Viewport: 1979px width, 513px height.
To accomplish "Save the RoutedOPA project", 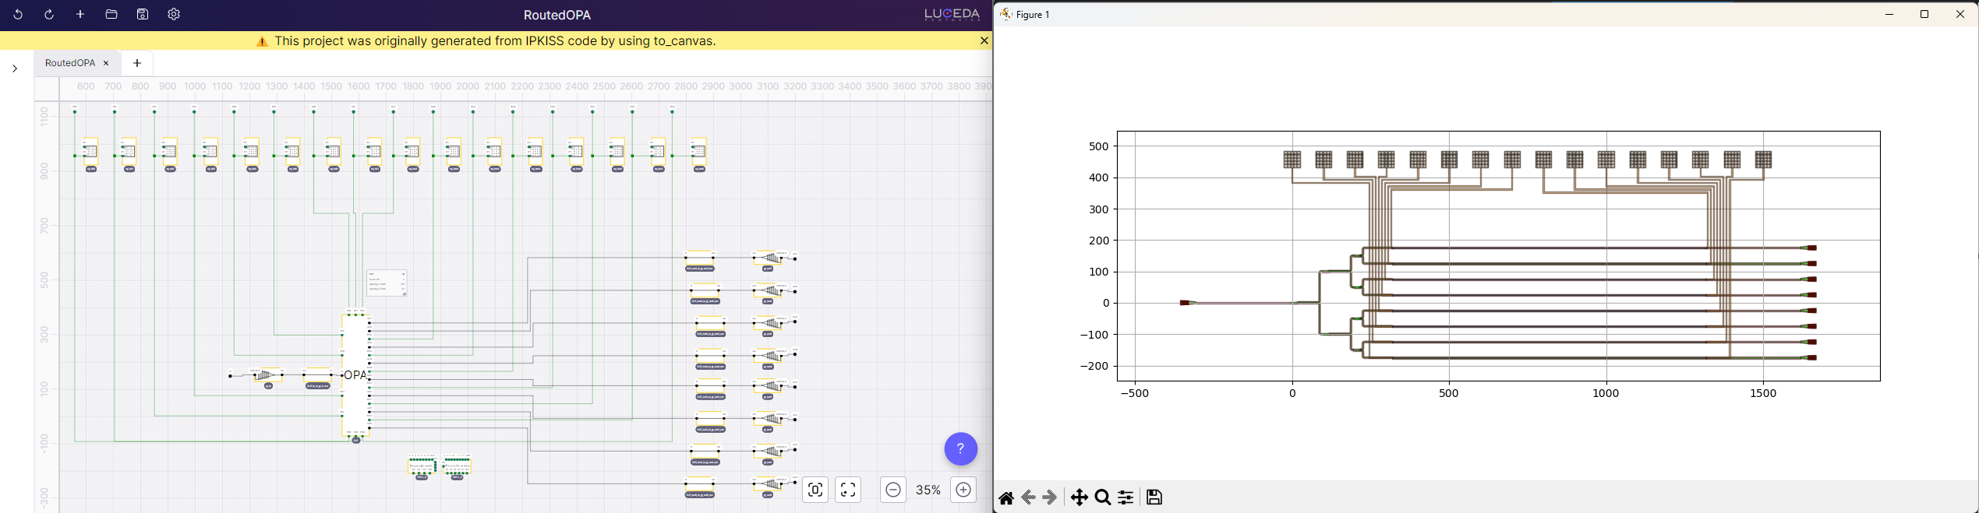I will [143, 15].
